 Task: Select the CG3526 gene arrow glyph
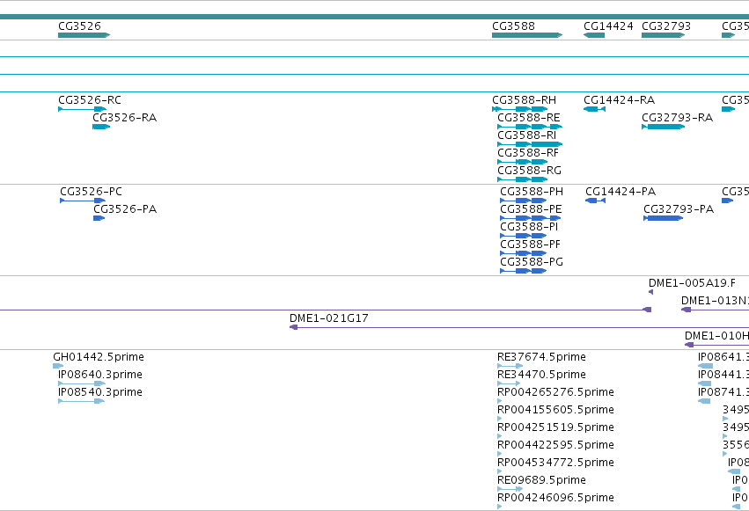click(84, 35)
